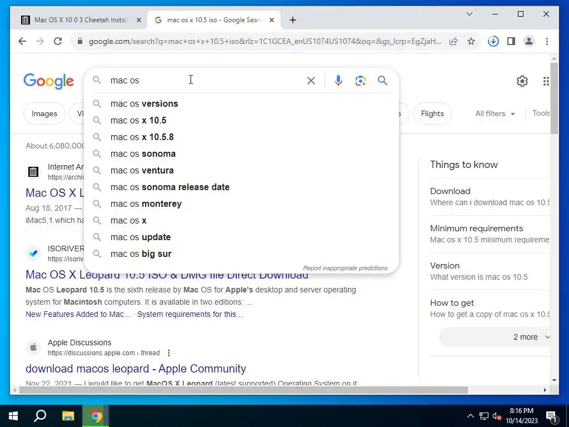Click Report inappropriate predictions link

[345, 268]
